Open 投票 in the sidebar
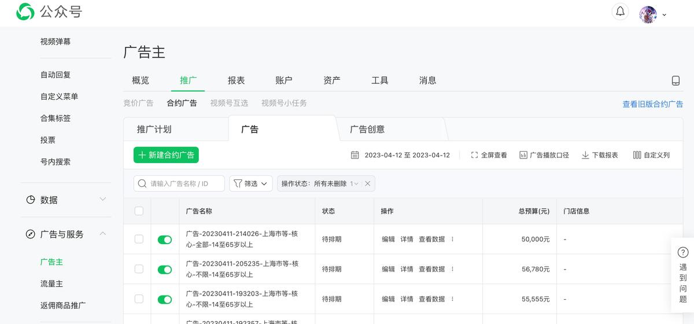694x324 pixels. (x=48, y=140)
